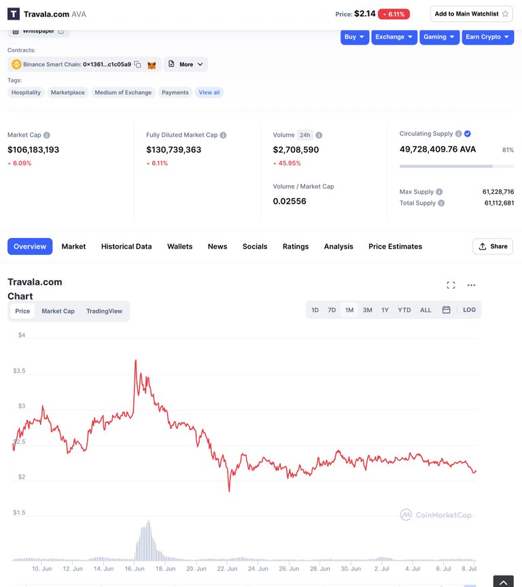
Task: Show Market Cap info tooltip icon
Action: click(x=47, y=135)
